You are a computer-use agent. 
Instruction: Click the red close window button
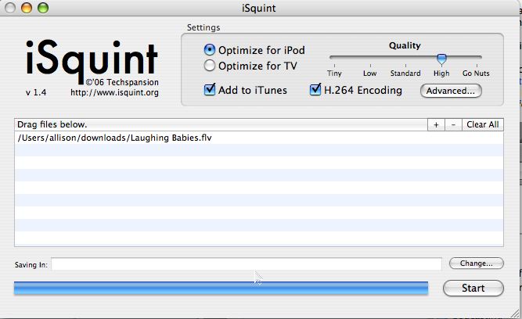[x=10, y=8]
